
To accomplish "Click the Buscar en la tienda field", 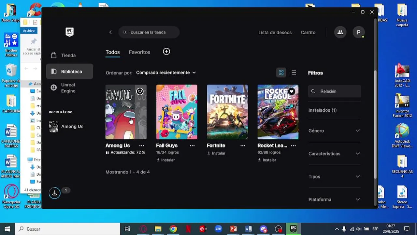I will click(149, 32).
